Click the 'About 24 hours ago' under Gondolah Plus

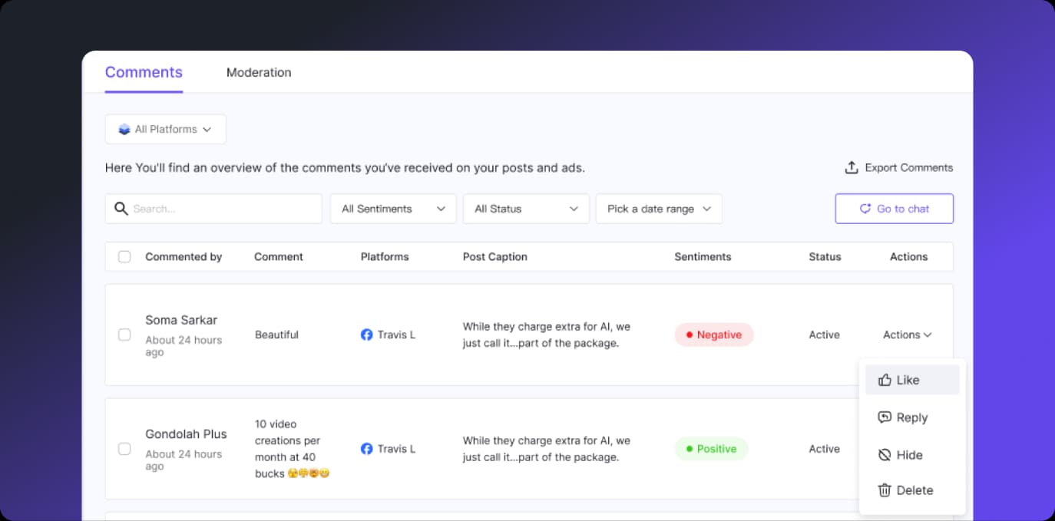(x=184, y=460)
